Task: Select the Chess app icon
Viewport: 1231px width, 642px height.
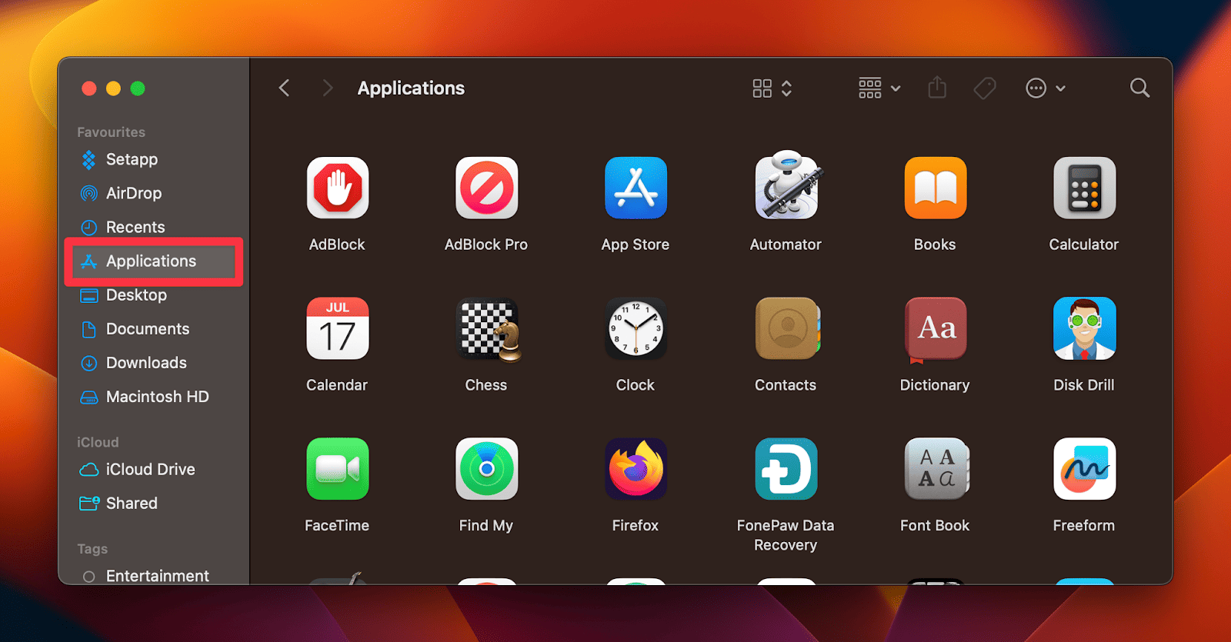Action: click(x=488, y=329)
